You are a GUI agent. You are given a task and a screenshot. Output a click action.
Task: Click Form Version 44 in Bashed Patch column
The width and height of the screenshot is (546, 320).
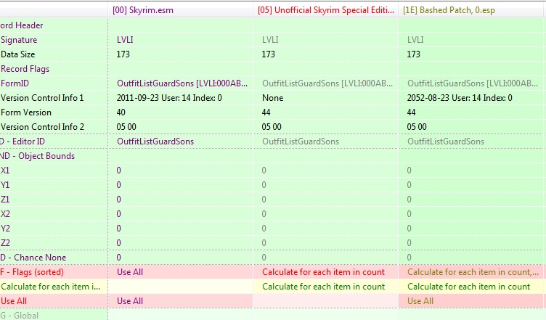pyautogui.click(x=411, y=112)
